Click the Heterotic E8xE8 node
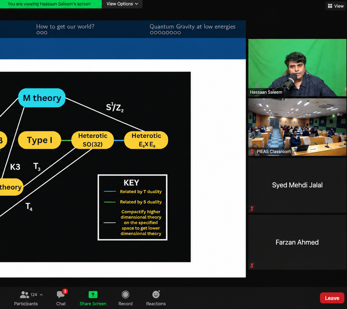 tap(146, 140)
